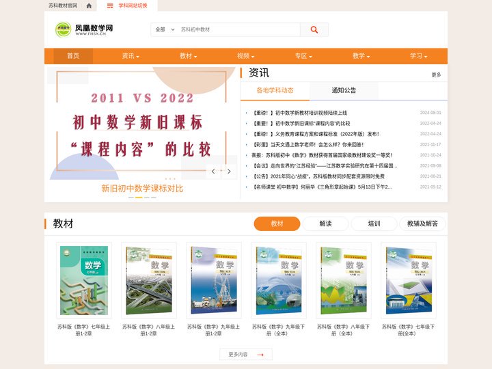
Task: Select the second orange carousel indicator dash
Action: pos(139,197)
